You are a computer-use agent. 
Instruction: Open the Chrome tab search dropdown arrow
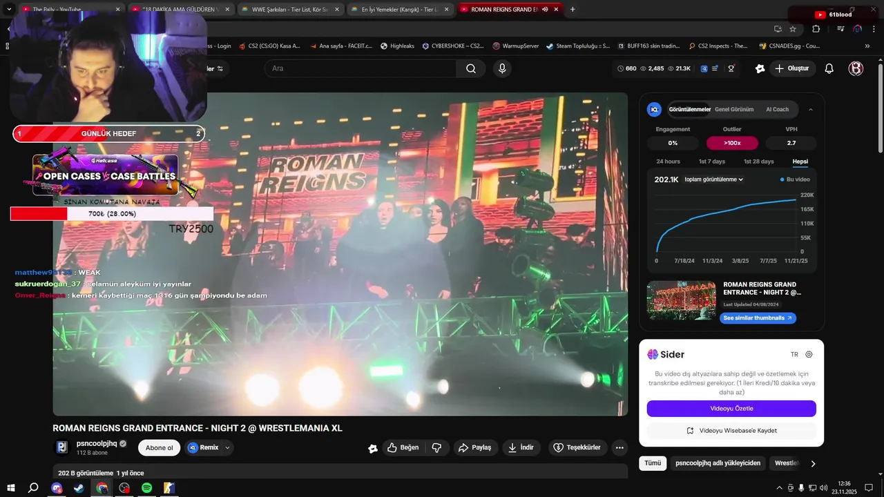click(9, 9)
